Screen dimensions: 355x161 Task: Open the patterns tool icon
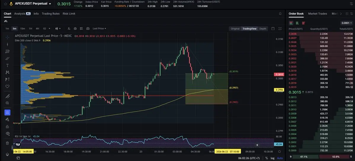click(x=7, y=73)
